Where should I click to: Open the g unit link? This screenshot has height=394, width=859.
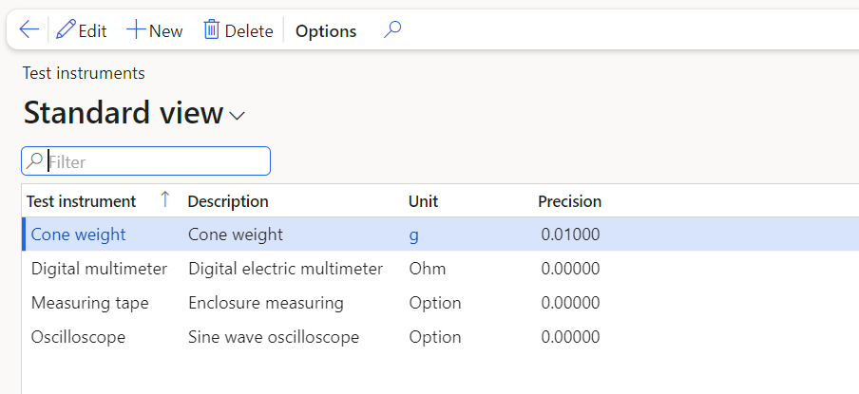(x=413, y=235)
